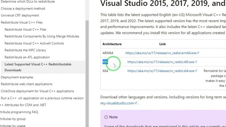Image resolution: width=226 pixels, height=127 pixels.
Task: Open the my.visualstudio.com link
Action: pos(117,103)
